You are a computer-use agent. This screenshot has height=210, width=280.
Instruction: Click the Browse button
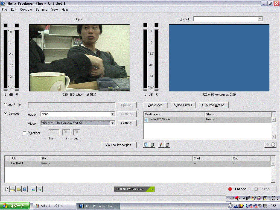pyautogui.click(x=127, y=105)
